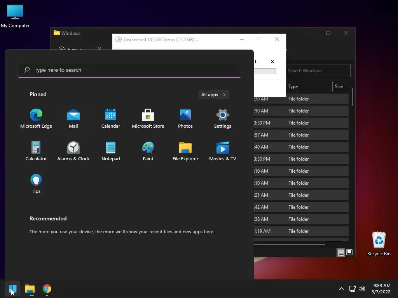Open Microsoft Edge from pinned apps
The image size is (398, 298).
pos(36,119)
